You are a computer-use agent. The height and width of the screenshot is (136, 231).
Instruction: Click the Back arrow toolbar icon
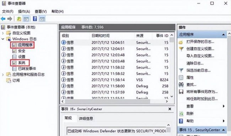[3, 19]
